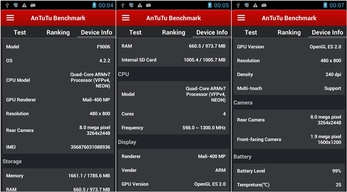Open hamburger menu in the 00:05 screen

126,18
